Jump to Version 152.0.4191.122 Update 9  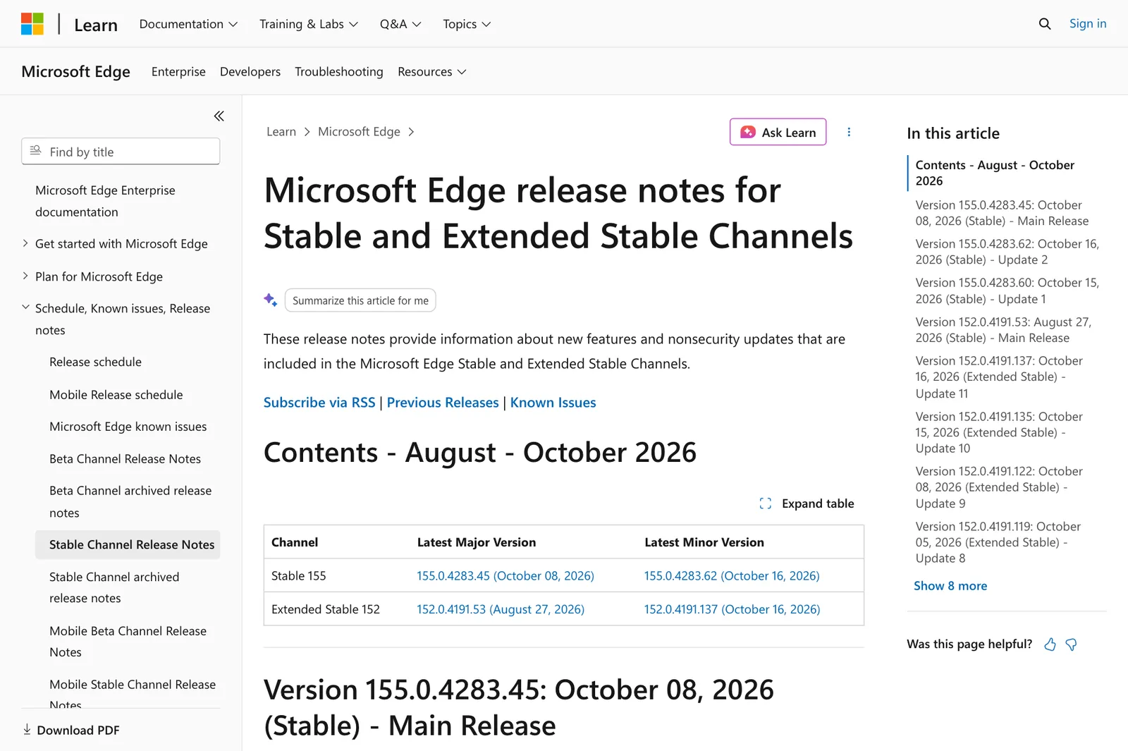pyautogui.click(x=999, y=487)
